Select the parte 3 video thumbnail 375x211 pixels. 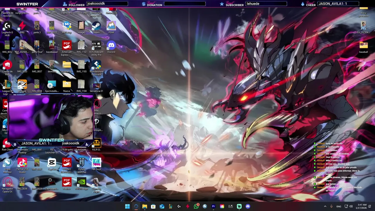(37, 28)
